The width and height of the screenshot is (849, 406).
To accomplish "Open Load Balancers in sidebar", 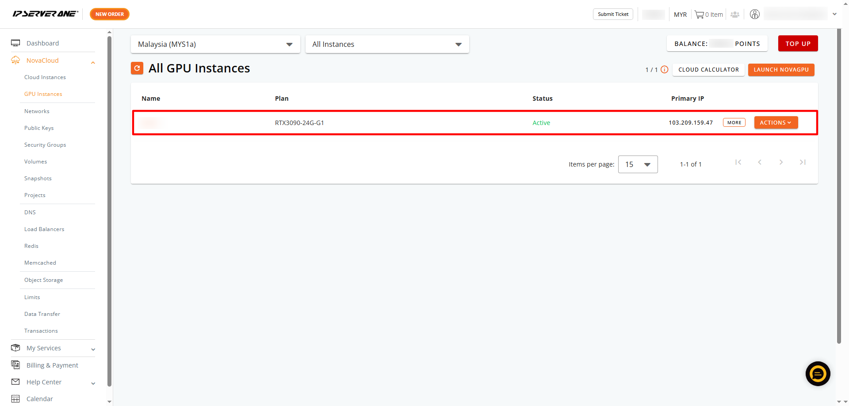I will (x=44, y=229).
